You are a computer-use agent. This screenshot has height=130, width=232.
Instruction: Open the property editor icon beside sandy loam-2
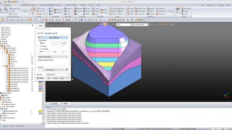pyautogui.click(x=67, y=70)
